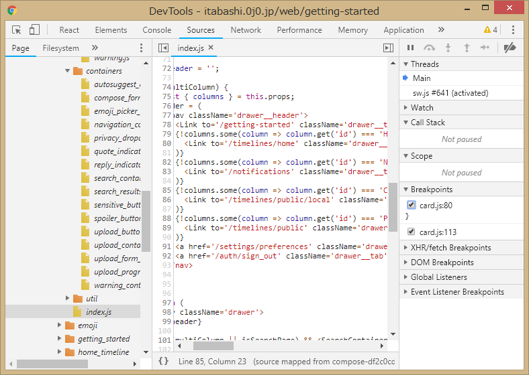Disable the card.js:113 breakpoint checkbox
This screenshot has height=375, width=529.
pyautogui.click(x=412, y=232)
